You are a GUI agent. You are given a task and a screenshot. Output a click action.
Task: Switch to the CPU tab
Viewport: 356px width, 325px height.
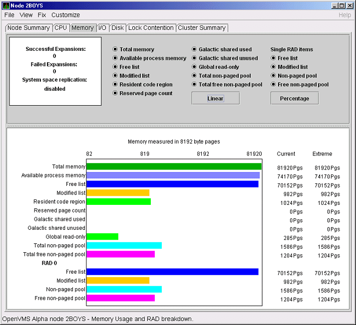click(x=60, y=28)
